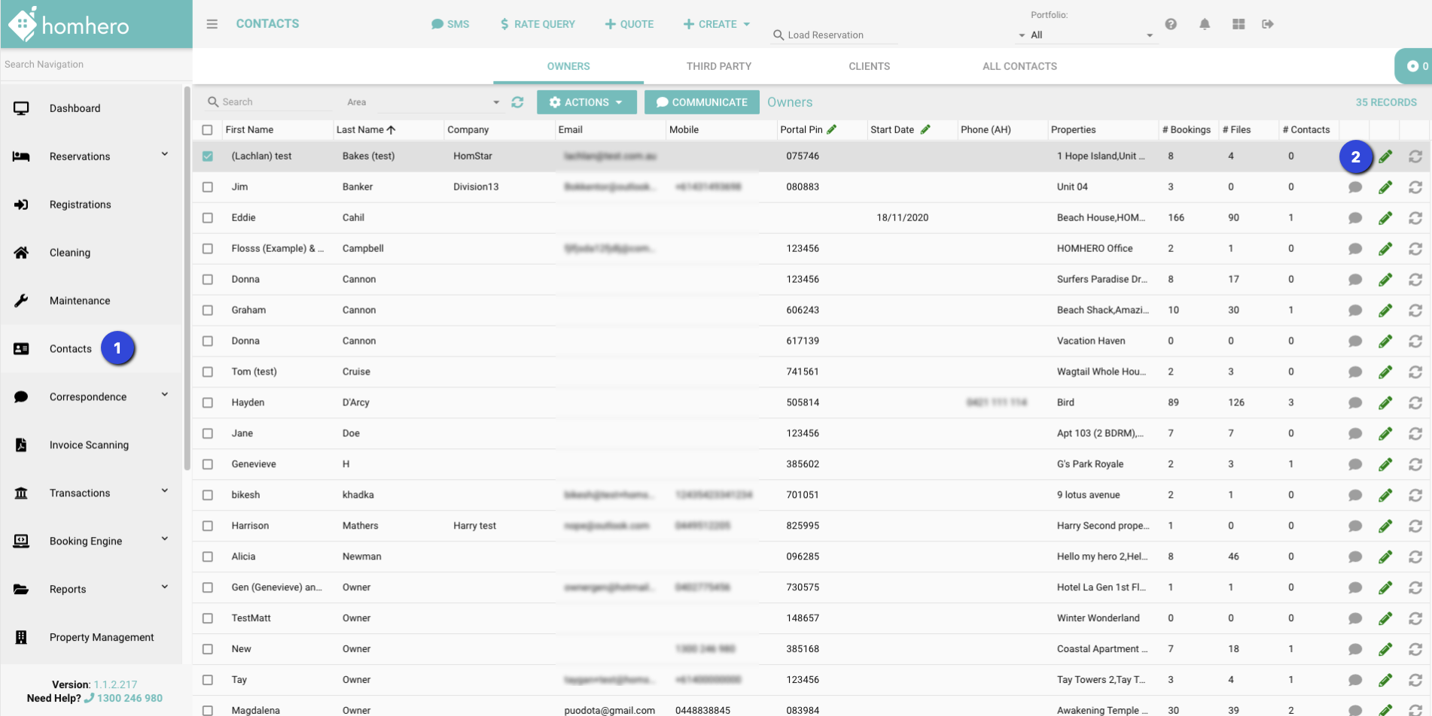
Task: Click the COMMUNICATE button
Action: click(x=702, y=102)
